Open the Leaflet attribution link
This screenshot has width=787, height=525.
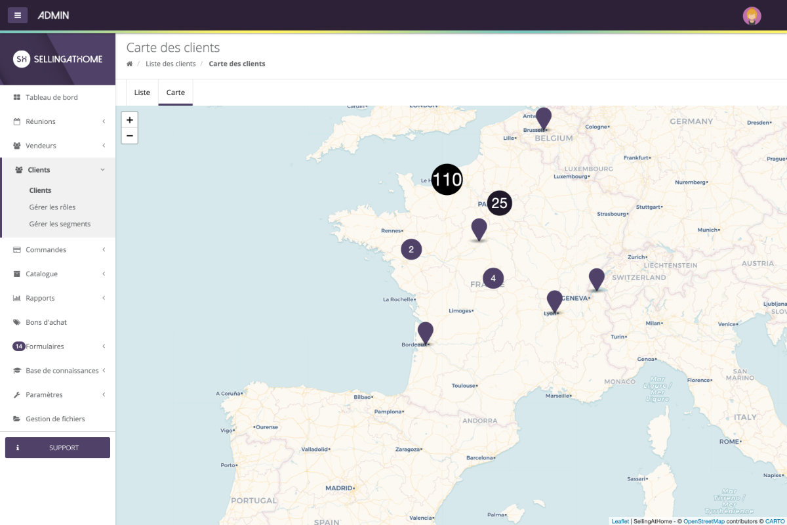tap(620, 521)
